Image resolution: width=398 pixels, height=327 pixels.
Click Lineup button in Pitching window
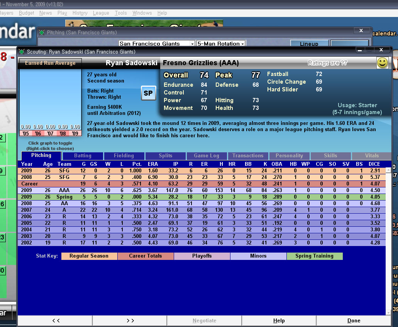point(309,43)
